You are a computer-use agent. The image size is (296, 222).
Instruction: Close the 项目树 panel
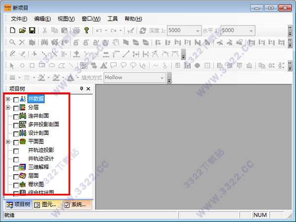[x=88, y=89]
